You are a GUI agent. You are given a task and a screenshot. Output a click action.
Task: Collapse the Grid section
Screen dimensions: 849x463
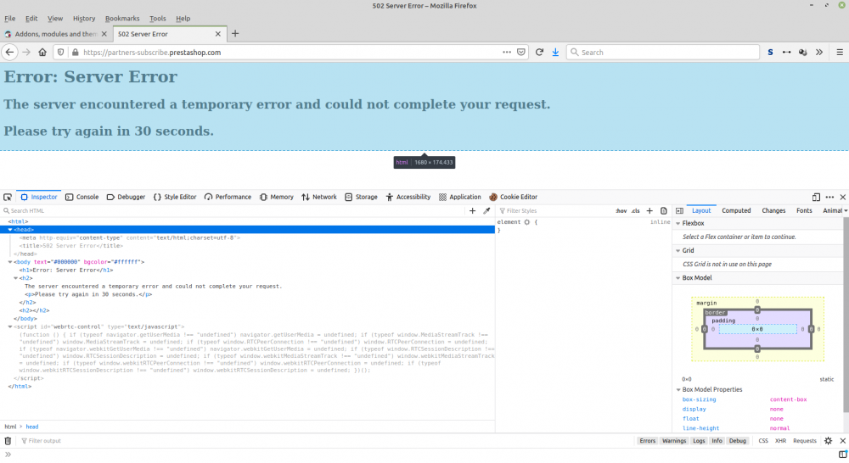point(678,250)
